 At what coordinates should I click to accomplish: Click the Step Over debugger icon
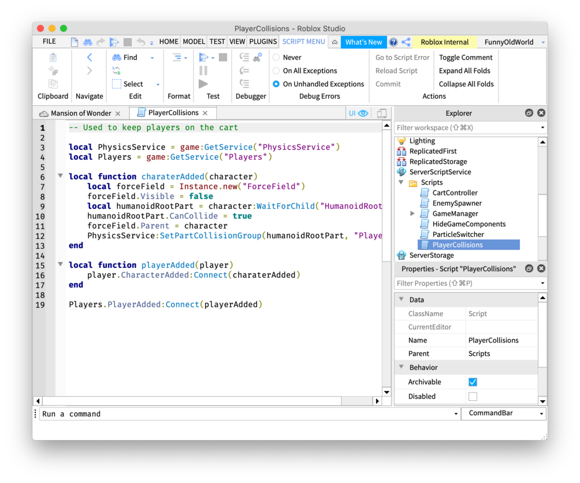(244, 71)
